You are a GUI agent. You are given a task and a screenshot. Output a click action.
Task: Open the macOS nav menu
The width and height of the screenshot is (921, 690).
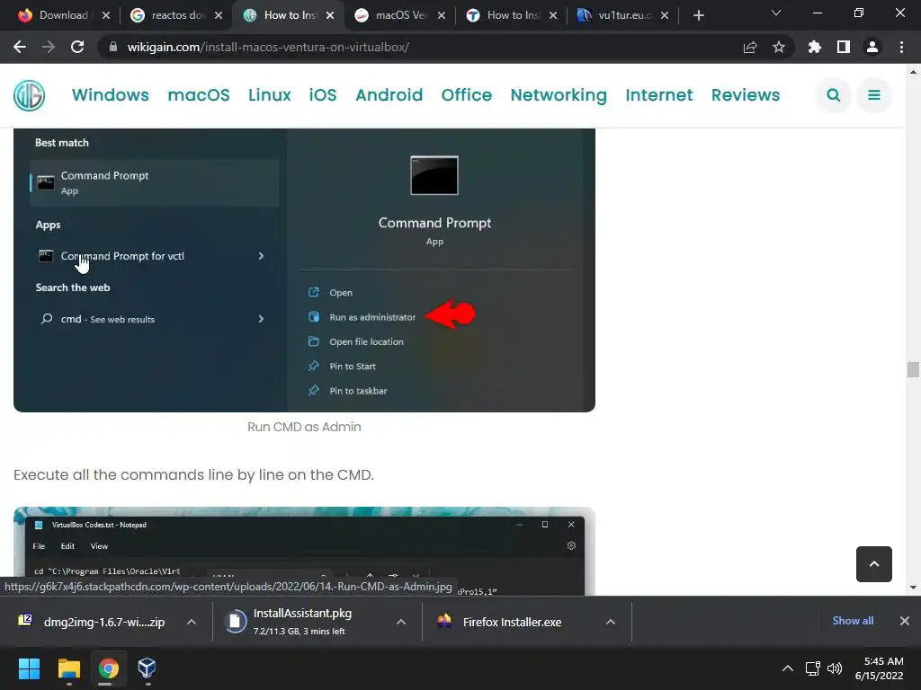199,95
